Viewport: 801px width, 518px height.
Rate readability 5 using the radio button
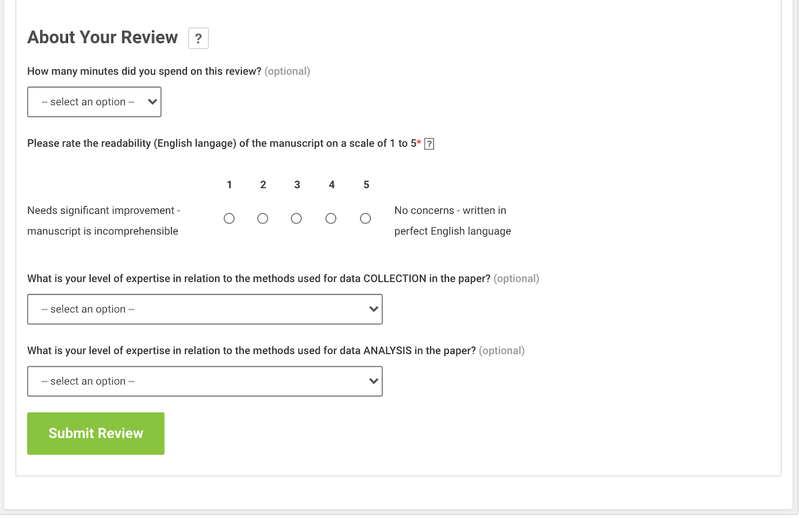coord(365,219)
